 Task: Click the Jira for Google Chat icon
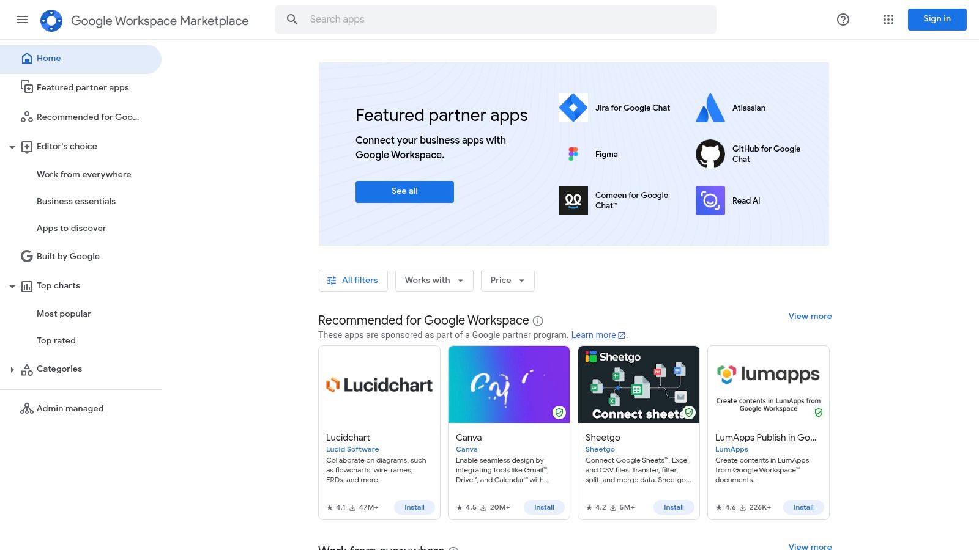coord(573,108)
